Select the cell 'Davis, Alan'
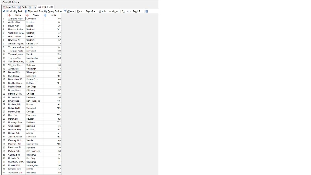311x175 pixels. click(17, 26)
